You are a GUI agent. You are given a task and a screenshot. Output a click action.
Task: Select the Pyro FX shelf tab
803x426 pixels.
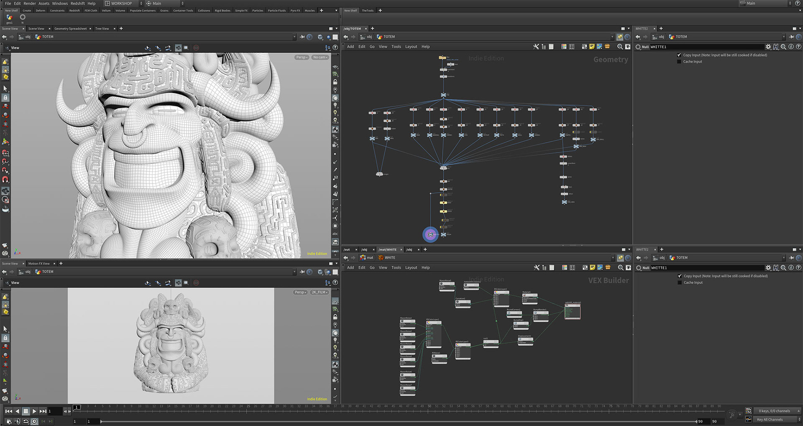295,10
